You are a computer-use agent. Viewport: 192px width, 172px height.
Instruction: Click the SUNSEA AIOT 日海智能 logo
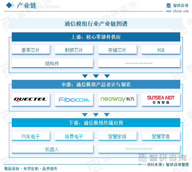(x=161, y=100)
